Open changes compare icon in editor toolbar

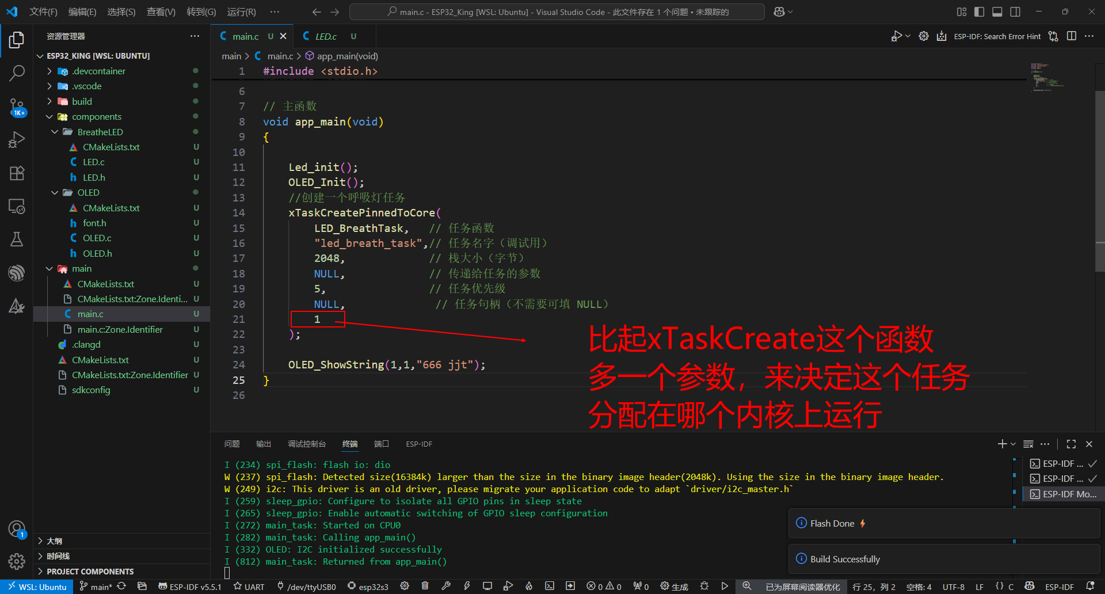(1053, 36)
